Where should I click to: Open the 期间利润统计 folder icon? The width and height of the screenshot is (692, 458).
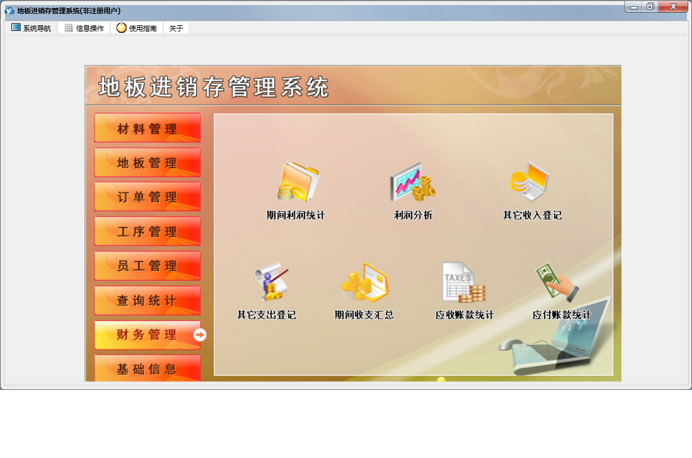pyautogui.click(x=298, y=182)
